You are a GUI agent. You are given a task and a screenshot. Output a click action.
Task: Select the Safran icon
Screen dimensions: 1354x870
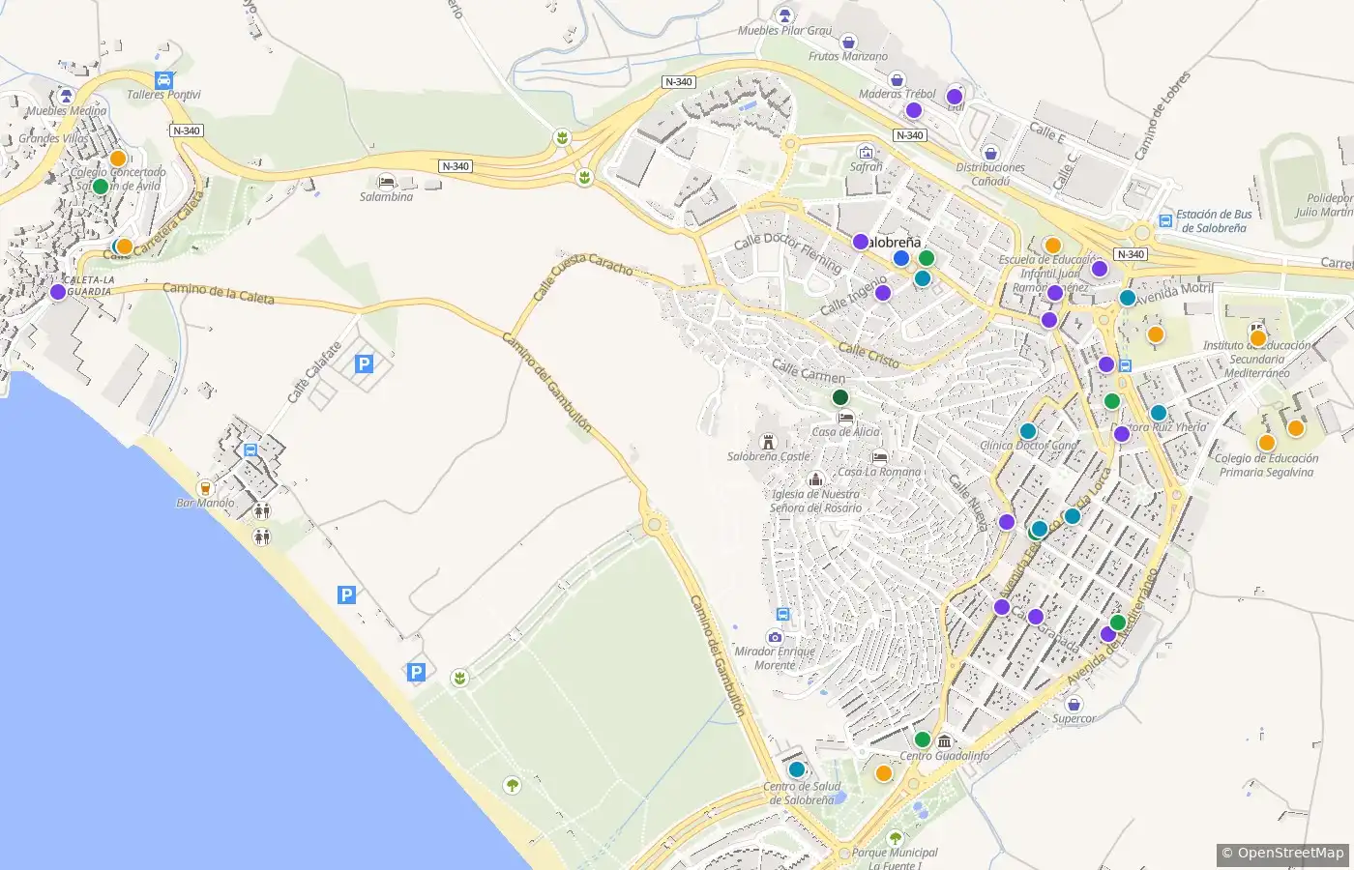tap(866, 152)
